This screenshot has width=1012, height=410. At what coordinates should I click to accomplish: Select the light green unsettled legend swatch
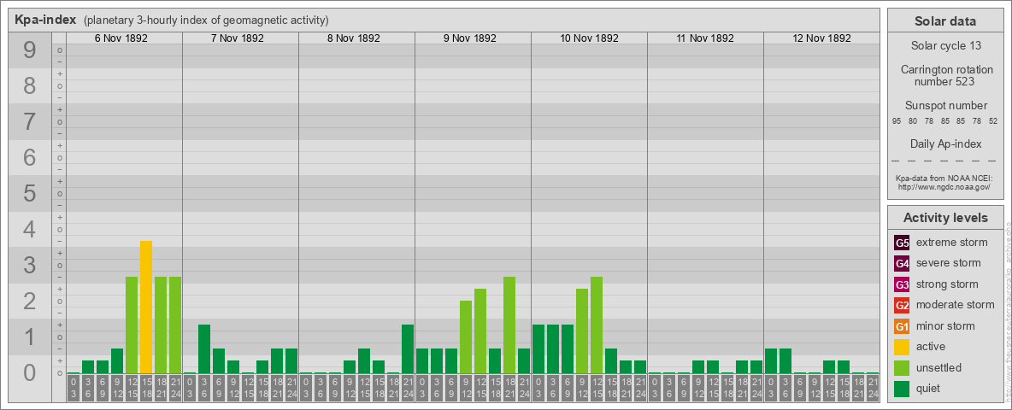[x=902, y=368]
